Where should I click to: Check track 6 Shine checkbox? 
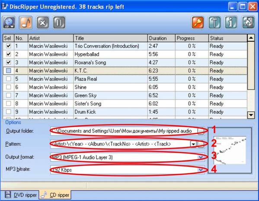point(8,87)
